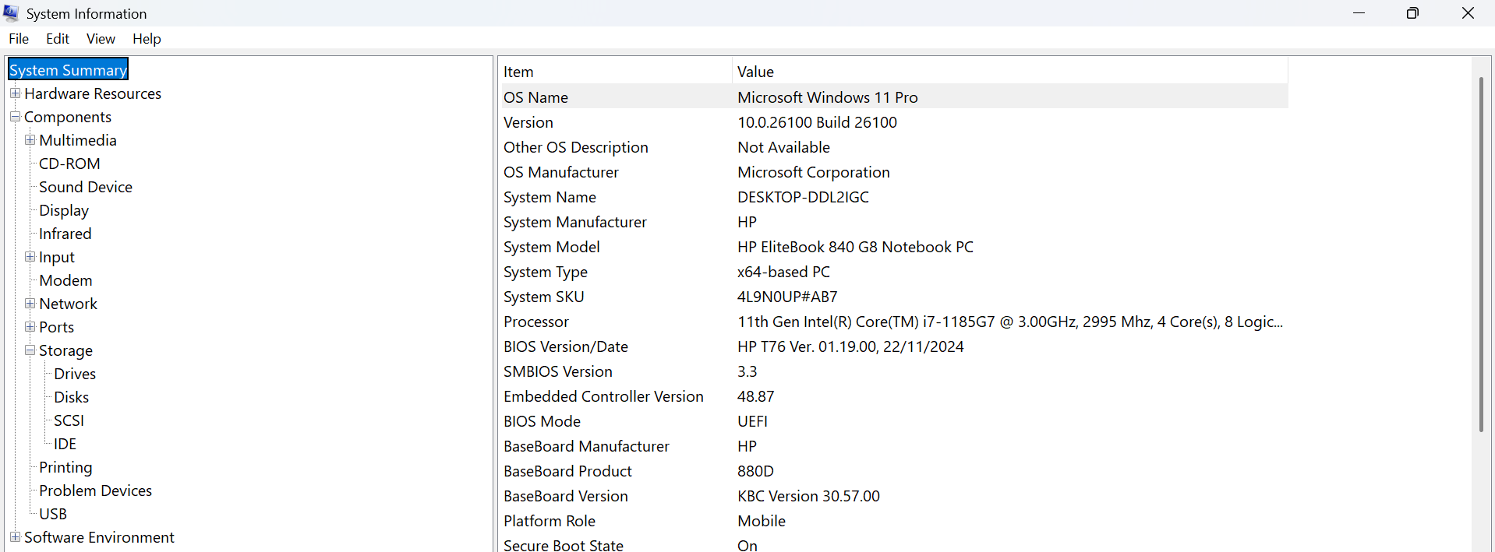Click the Item column header

615,72
